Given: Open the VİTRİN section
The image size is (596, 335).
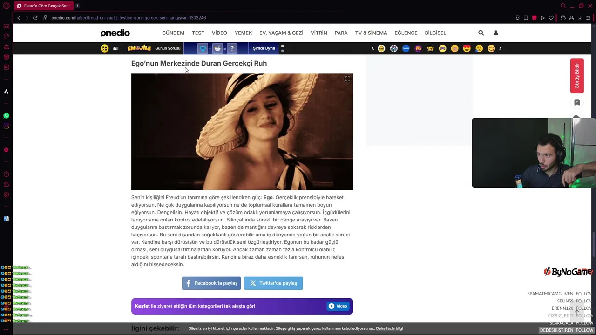Looking at the screenshot, I should point(319,33).
